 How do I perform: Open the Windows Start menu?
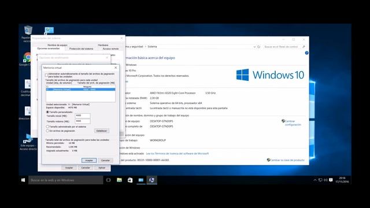click(x=23, y=180)
